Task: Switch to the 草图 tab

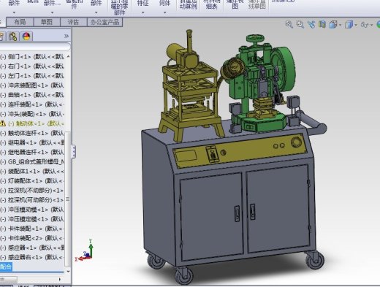Action: (x=47, y=22)
